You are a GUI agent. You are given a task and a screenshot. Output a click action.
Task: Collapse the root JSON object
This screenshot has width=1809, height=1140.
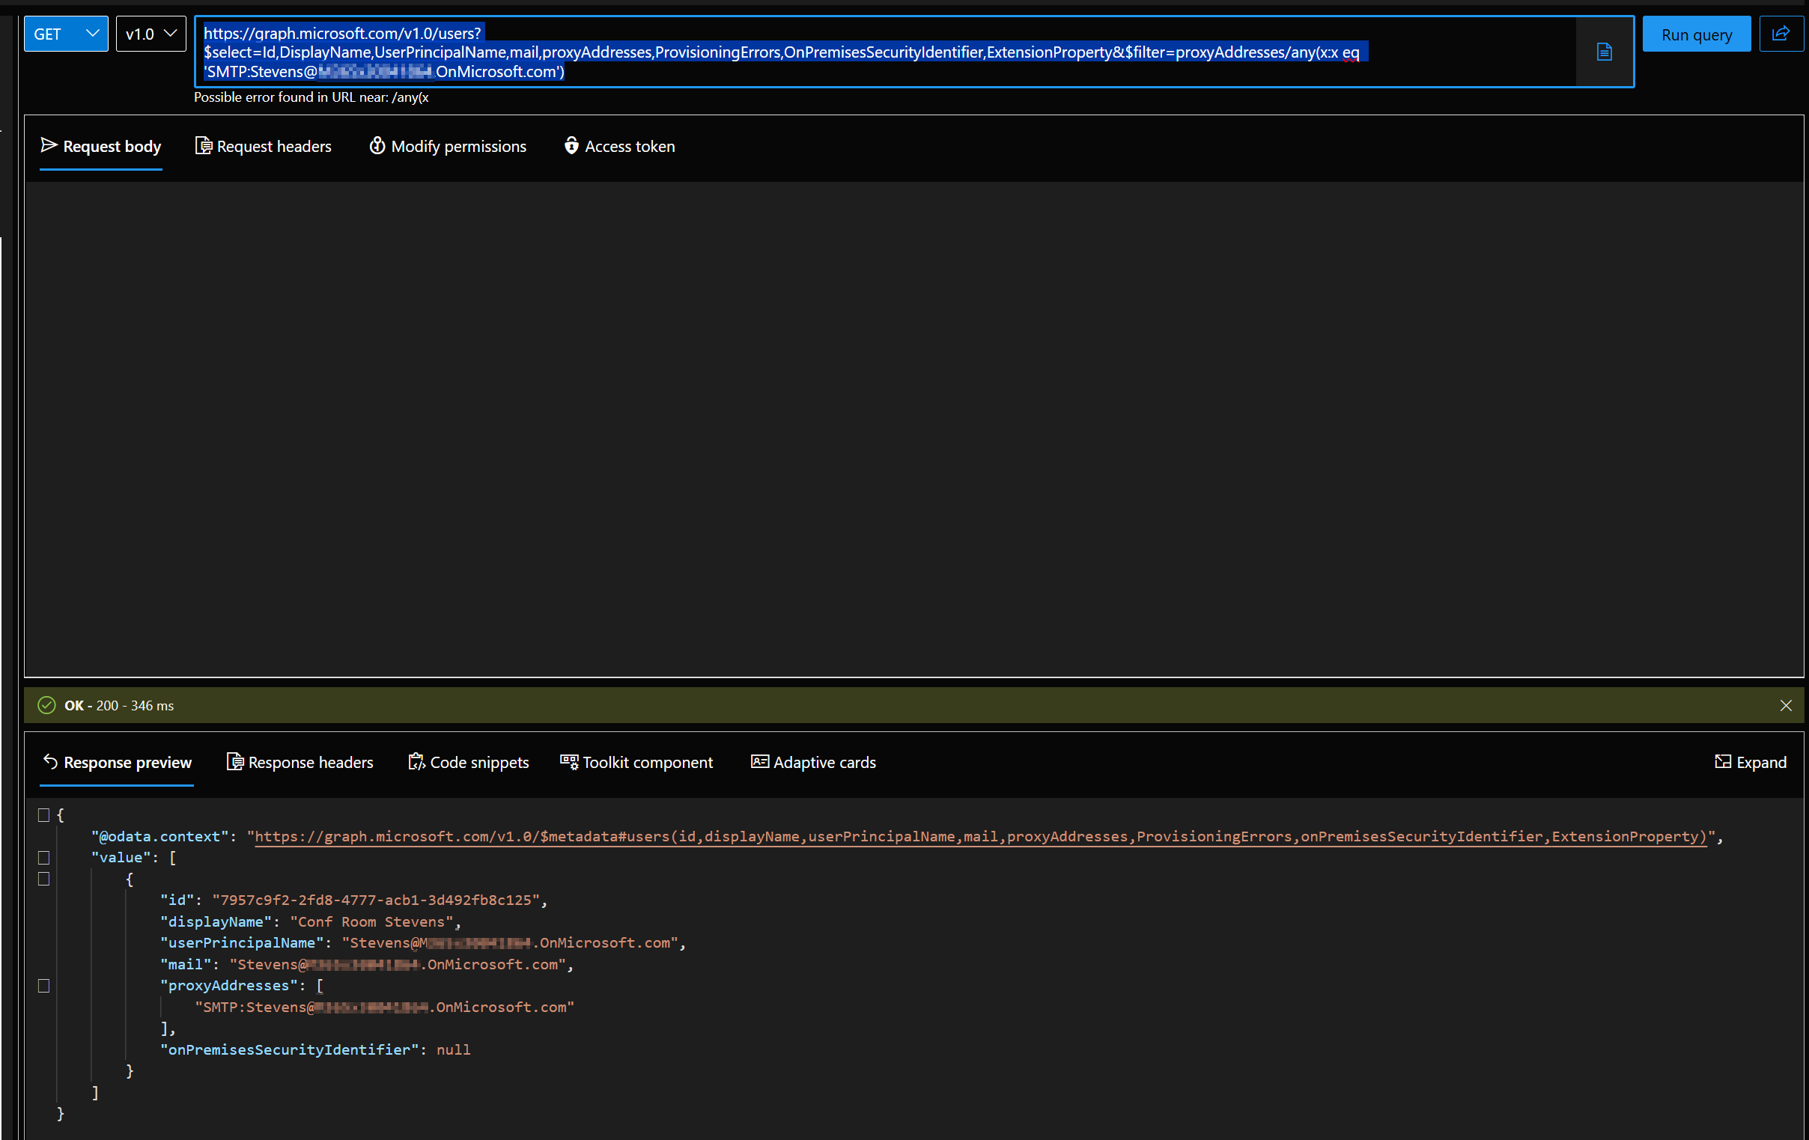tap(43, 816)
